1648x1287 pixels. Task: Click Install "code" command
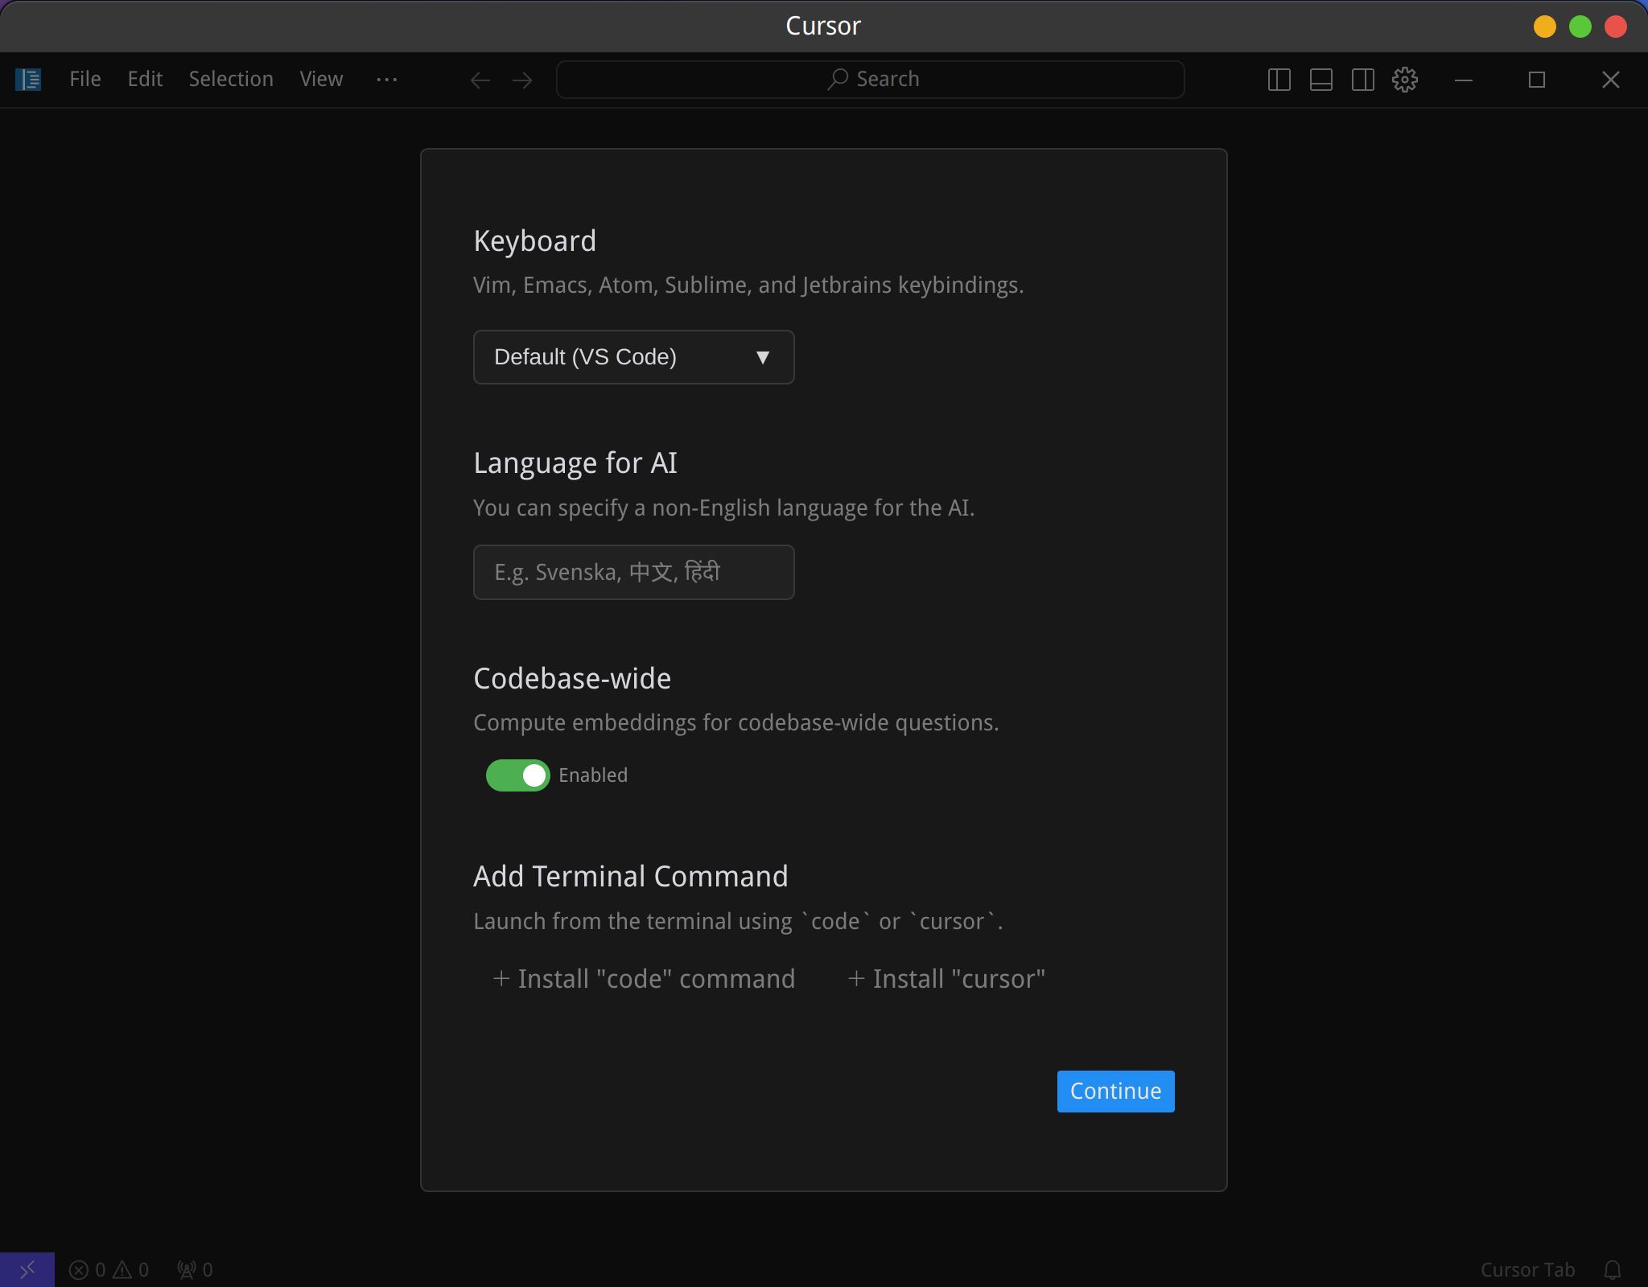[644, 979]
